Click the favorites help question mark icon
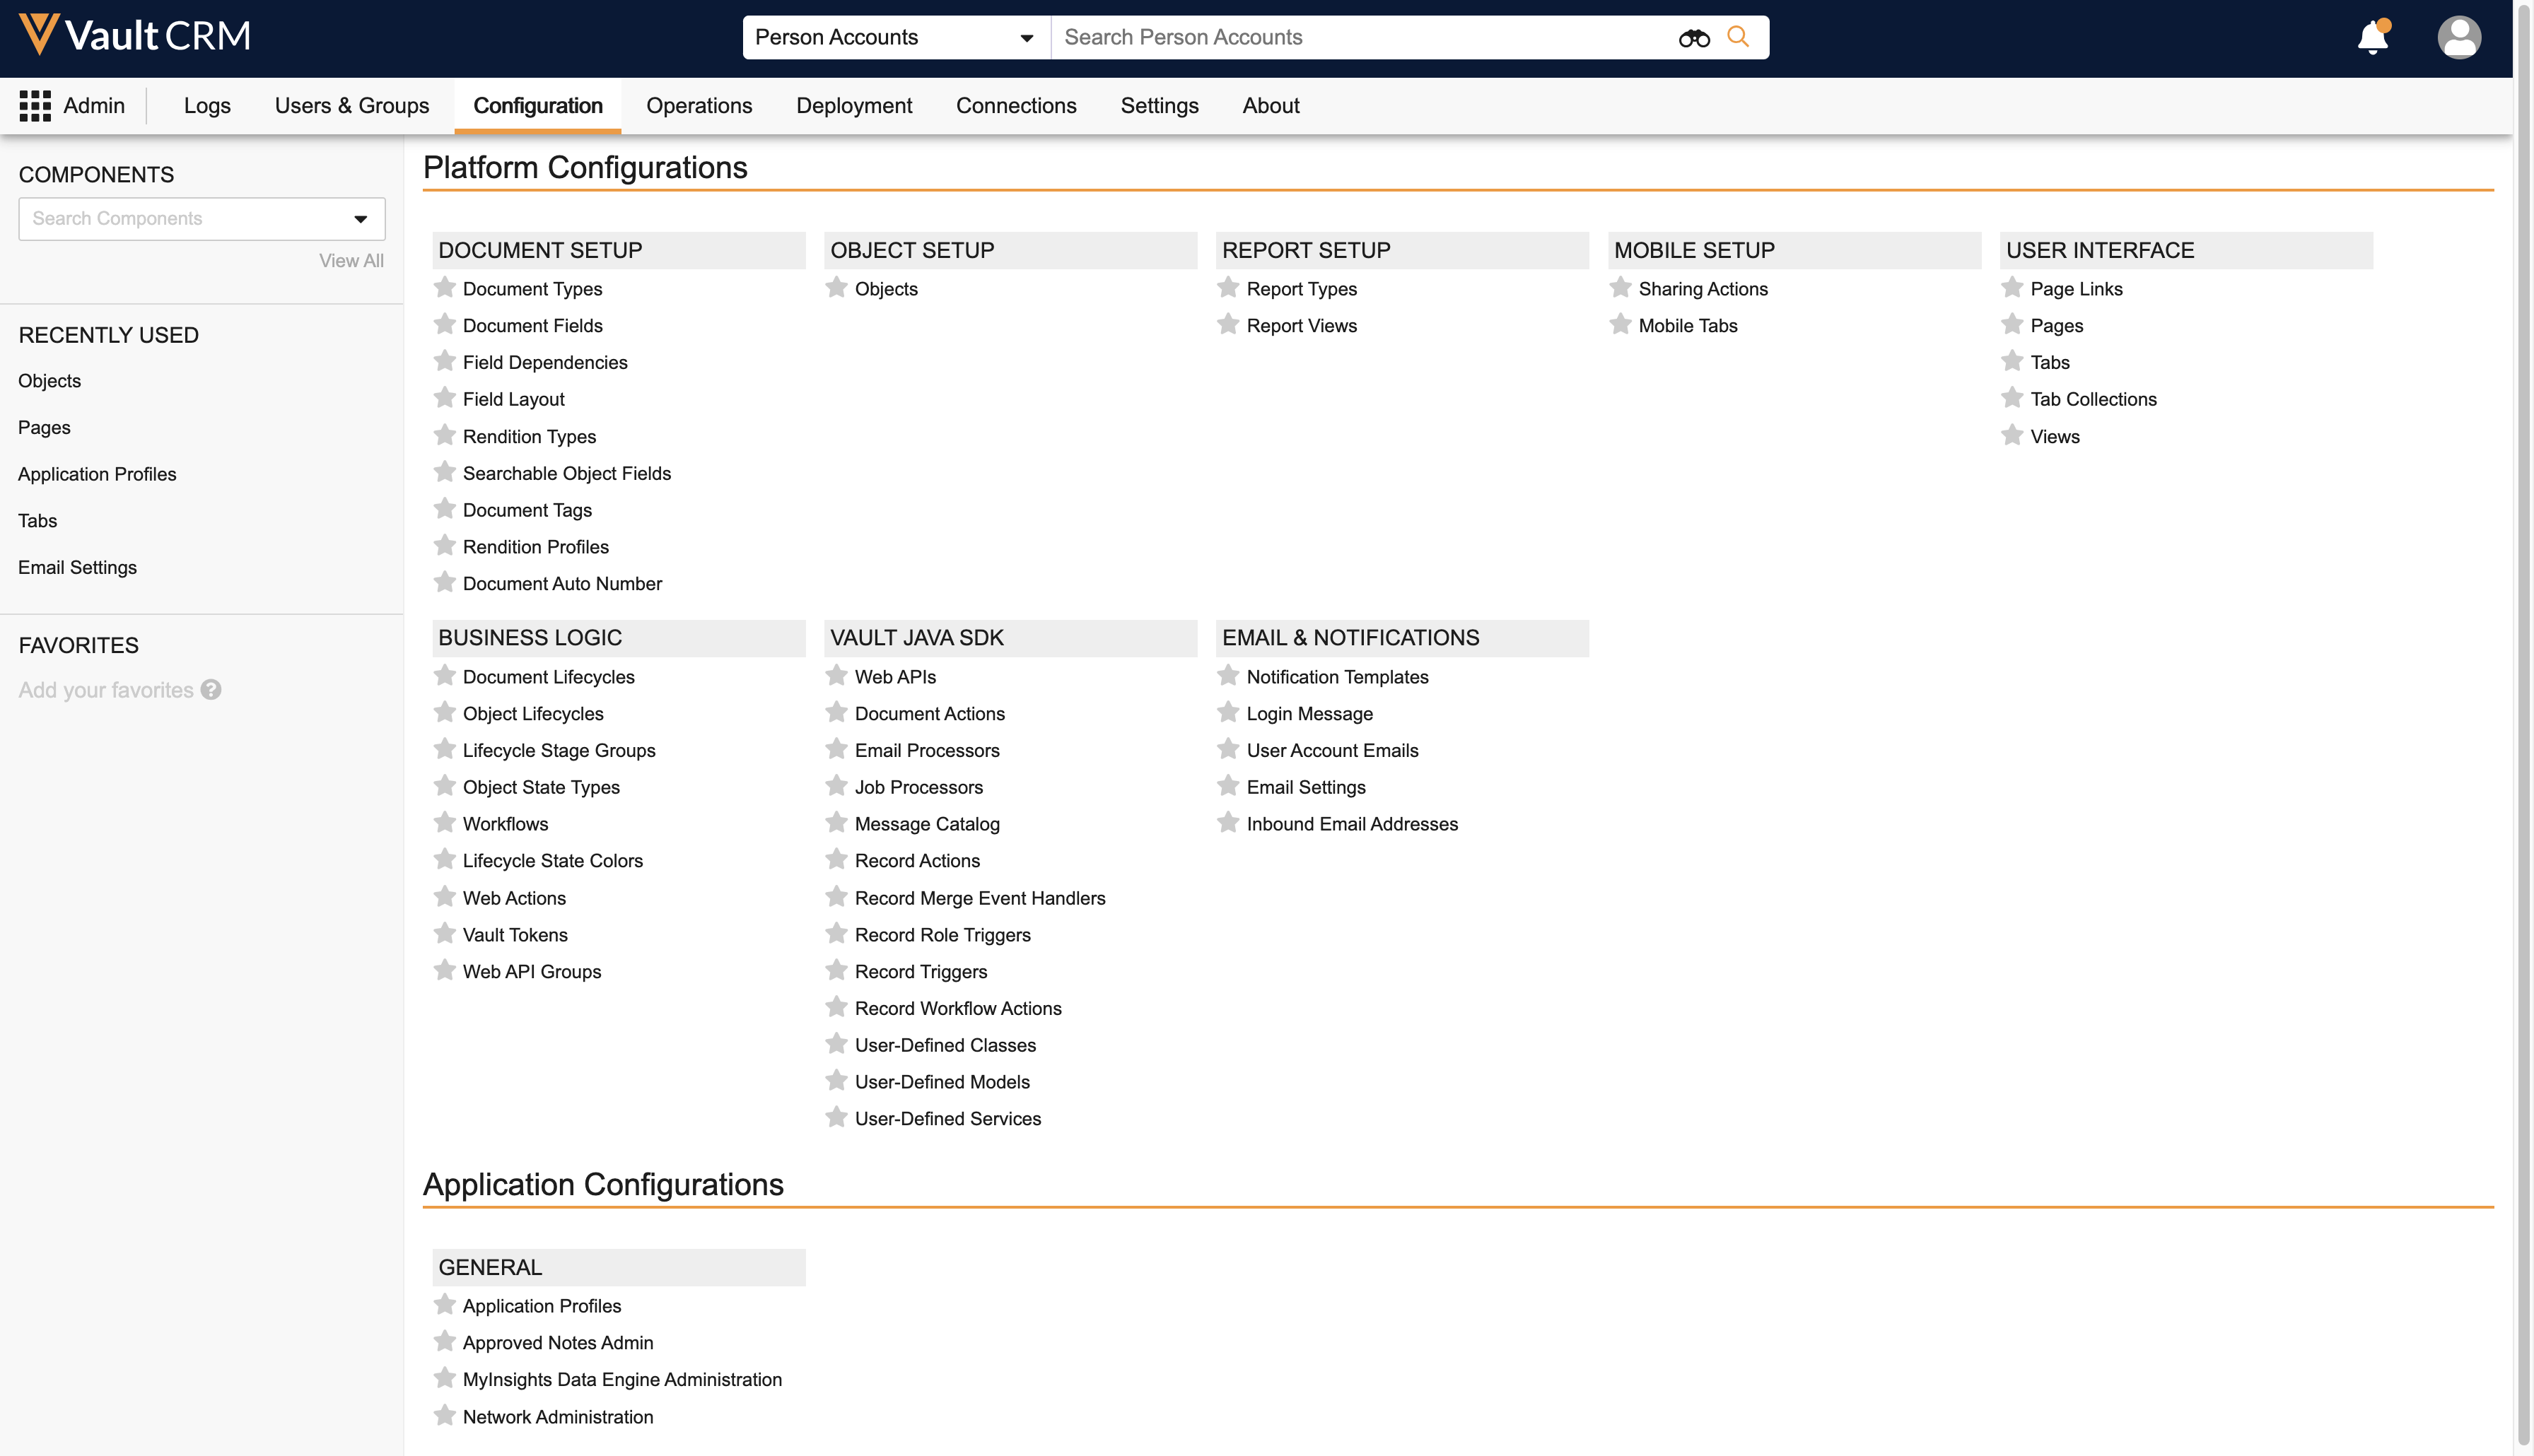This screenshot has width=2534, height=1456. [x=211, y=690]
